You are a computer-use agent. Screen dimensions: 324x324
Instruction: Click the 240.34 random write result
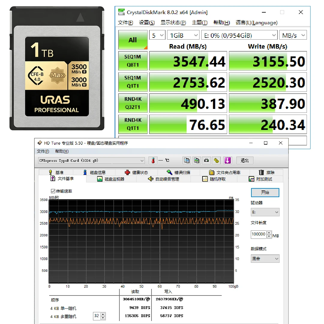pos(268,124)
